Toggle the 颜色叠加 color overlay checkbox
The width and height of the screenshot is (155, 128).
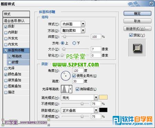coord(6,75)
